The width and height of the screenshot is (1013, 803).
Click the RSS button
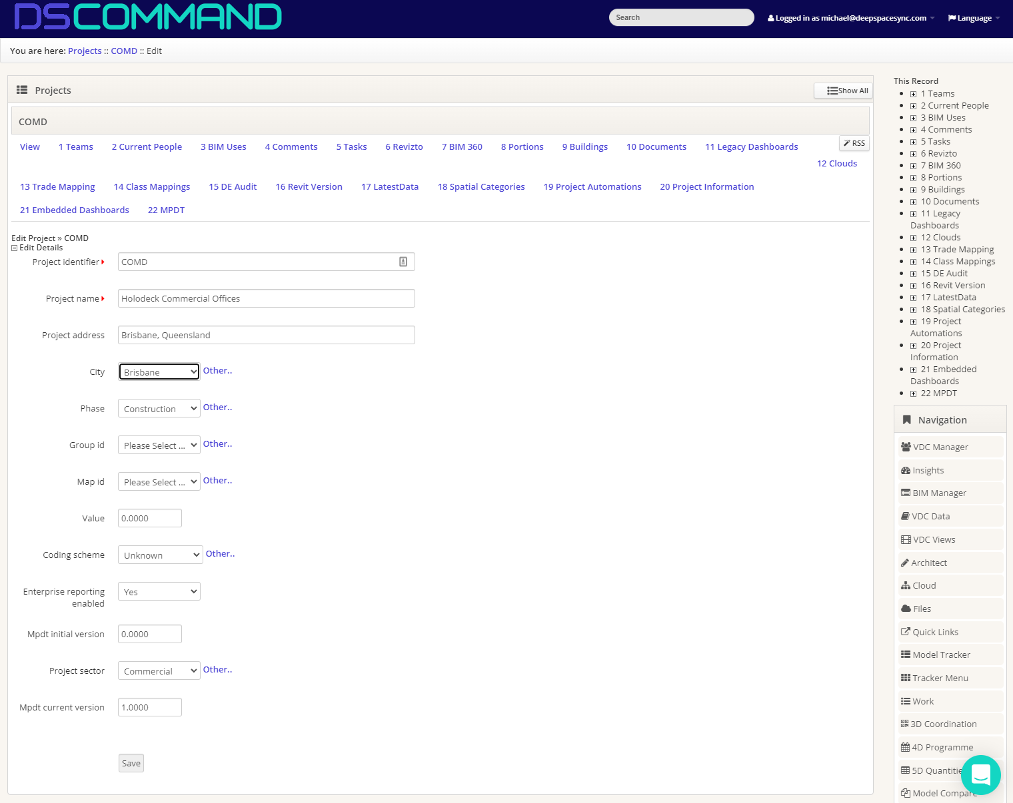[854, 143]
